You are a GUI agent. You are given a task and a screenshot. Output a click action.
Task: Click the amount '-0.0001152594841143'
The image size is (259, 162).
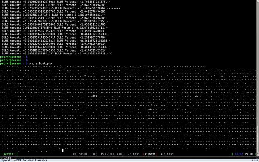click(x=38, y=54)
